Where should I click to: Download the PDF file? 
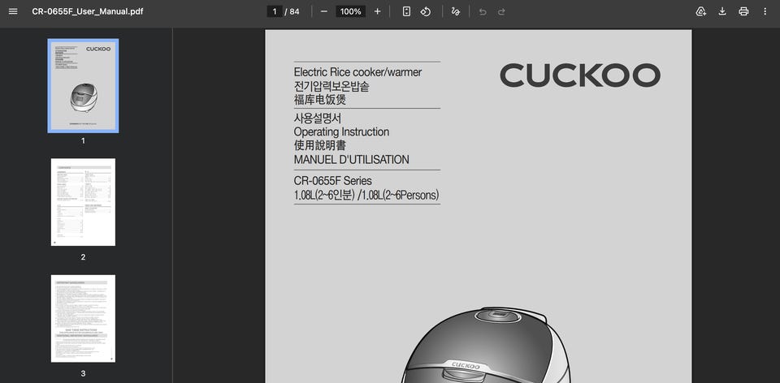[722, 11]
